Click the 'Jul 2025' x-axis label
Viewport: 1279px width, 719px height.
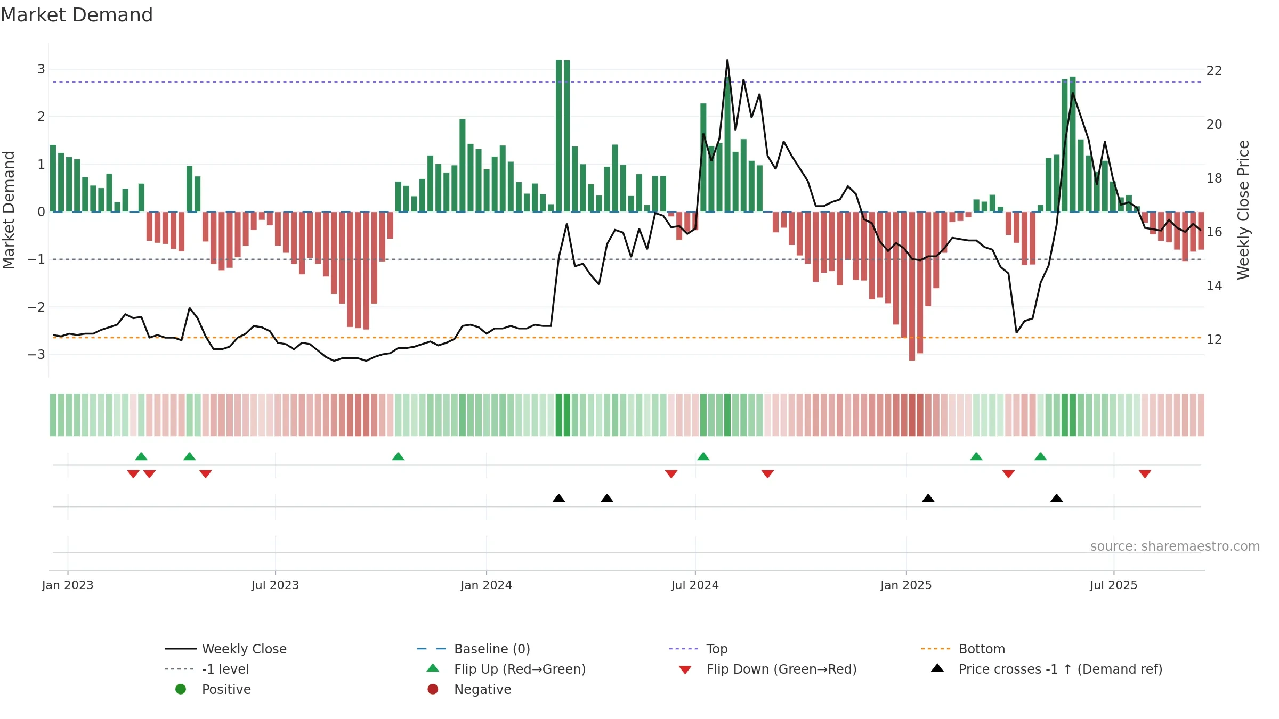[1114, 585]
